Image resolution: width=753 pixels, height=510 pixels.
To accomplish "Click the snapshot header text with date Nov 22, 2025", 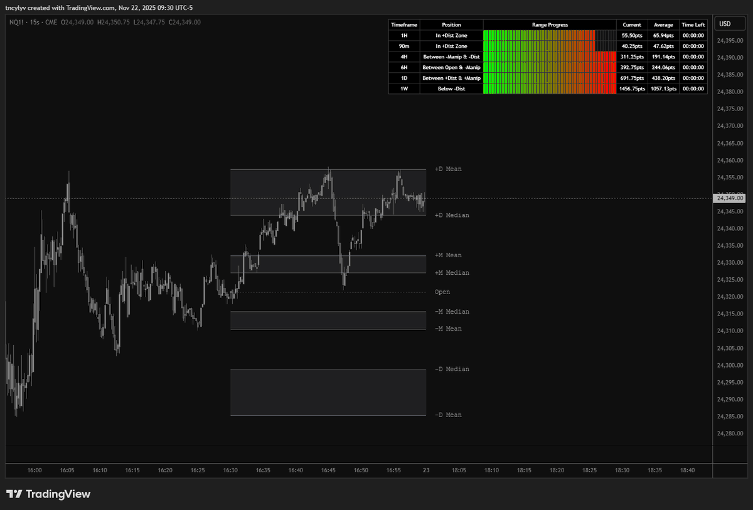I will [x=99, y=8].
